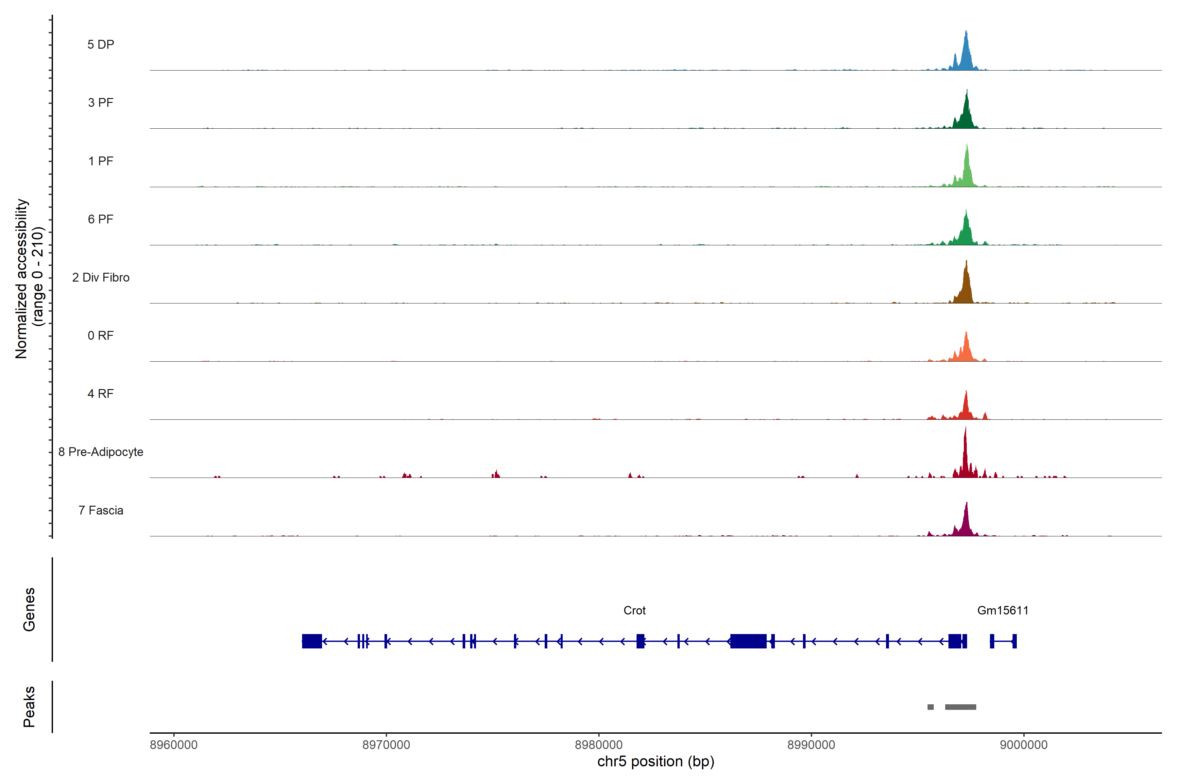Viewport: 1177px width, 784px height.
Task: Click the Genes panel label
Action: (29, 609)
